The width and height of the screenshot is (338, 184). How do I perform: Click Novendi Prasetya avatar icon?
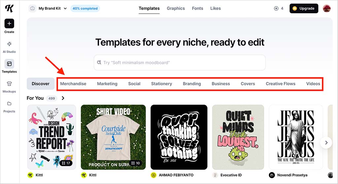(272, 175)
